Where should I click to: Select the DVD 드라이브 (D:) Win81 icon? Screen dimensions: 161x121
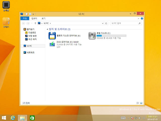pos(52,44)
